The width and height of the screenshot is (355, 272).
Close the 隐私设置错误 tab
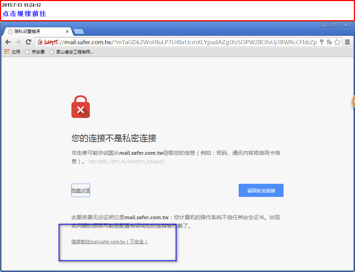(67, 32)
